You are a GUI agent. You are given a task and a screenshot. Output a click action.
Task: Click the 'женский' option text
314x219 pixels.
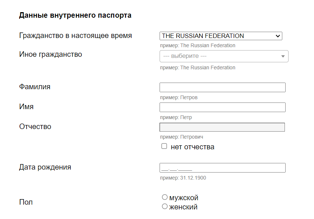point(183,207)
